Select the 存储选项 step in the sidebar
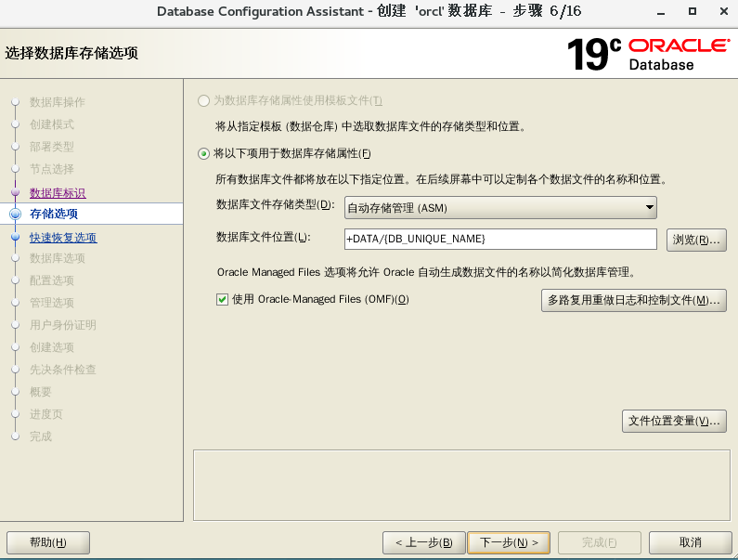This screenshot has height=560, width=738. pyautogui.click(x=54, y=215)
